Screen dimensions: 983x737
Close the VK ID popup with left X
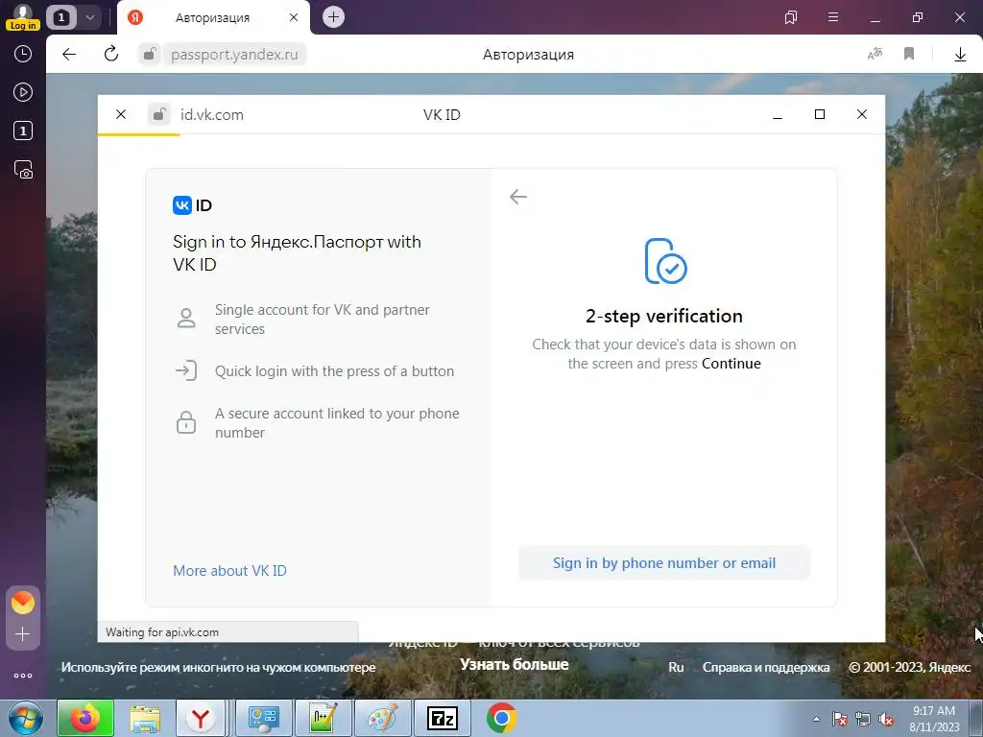tap(121, 114)
